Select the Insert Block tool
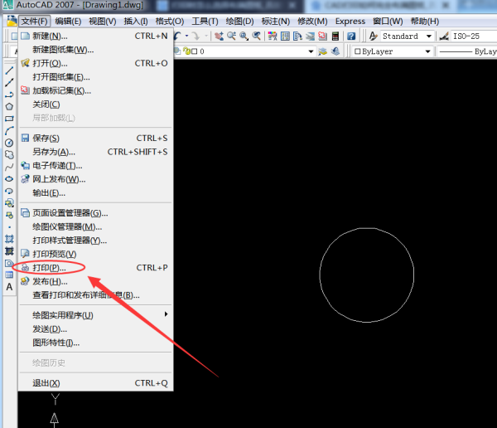The width and height of the screenshot is (497, 428). coord(9,203)
